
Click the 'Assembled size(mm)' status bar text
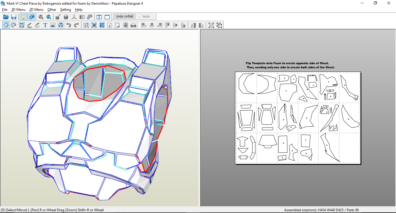(321, 210)
